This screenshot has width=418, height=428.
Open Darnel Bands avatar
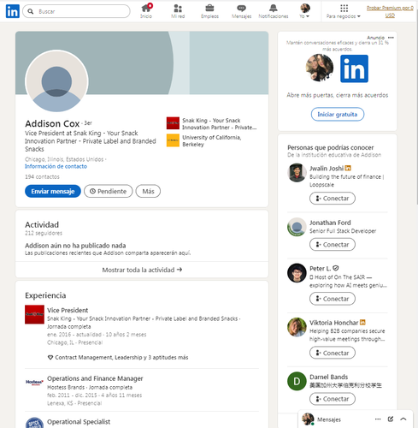[x=297, y=381]
